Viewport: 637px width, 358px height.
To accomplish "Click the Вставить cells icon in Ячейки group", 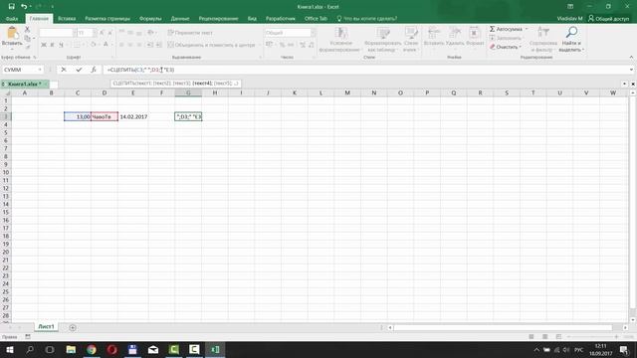I will pos(434,36).
